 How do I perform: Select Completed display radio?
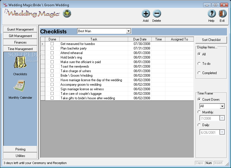[199, 73]
